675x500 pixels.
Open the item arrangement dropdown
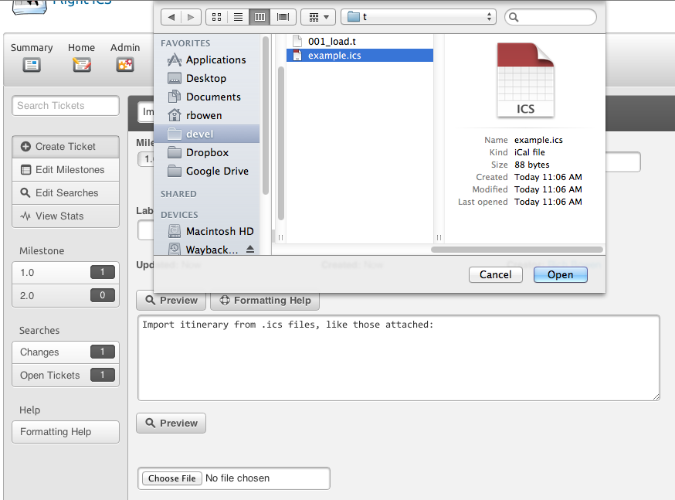[317, 17]
